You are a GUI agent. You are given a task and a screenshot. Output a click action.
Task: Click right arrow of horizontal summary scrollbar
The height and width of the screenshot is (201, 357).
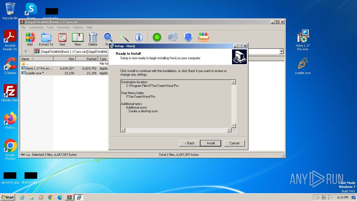pyautogui.click(x=229, y=130)
